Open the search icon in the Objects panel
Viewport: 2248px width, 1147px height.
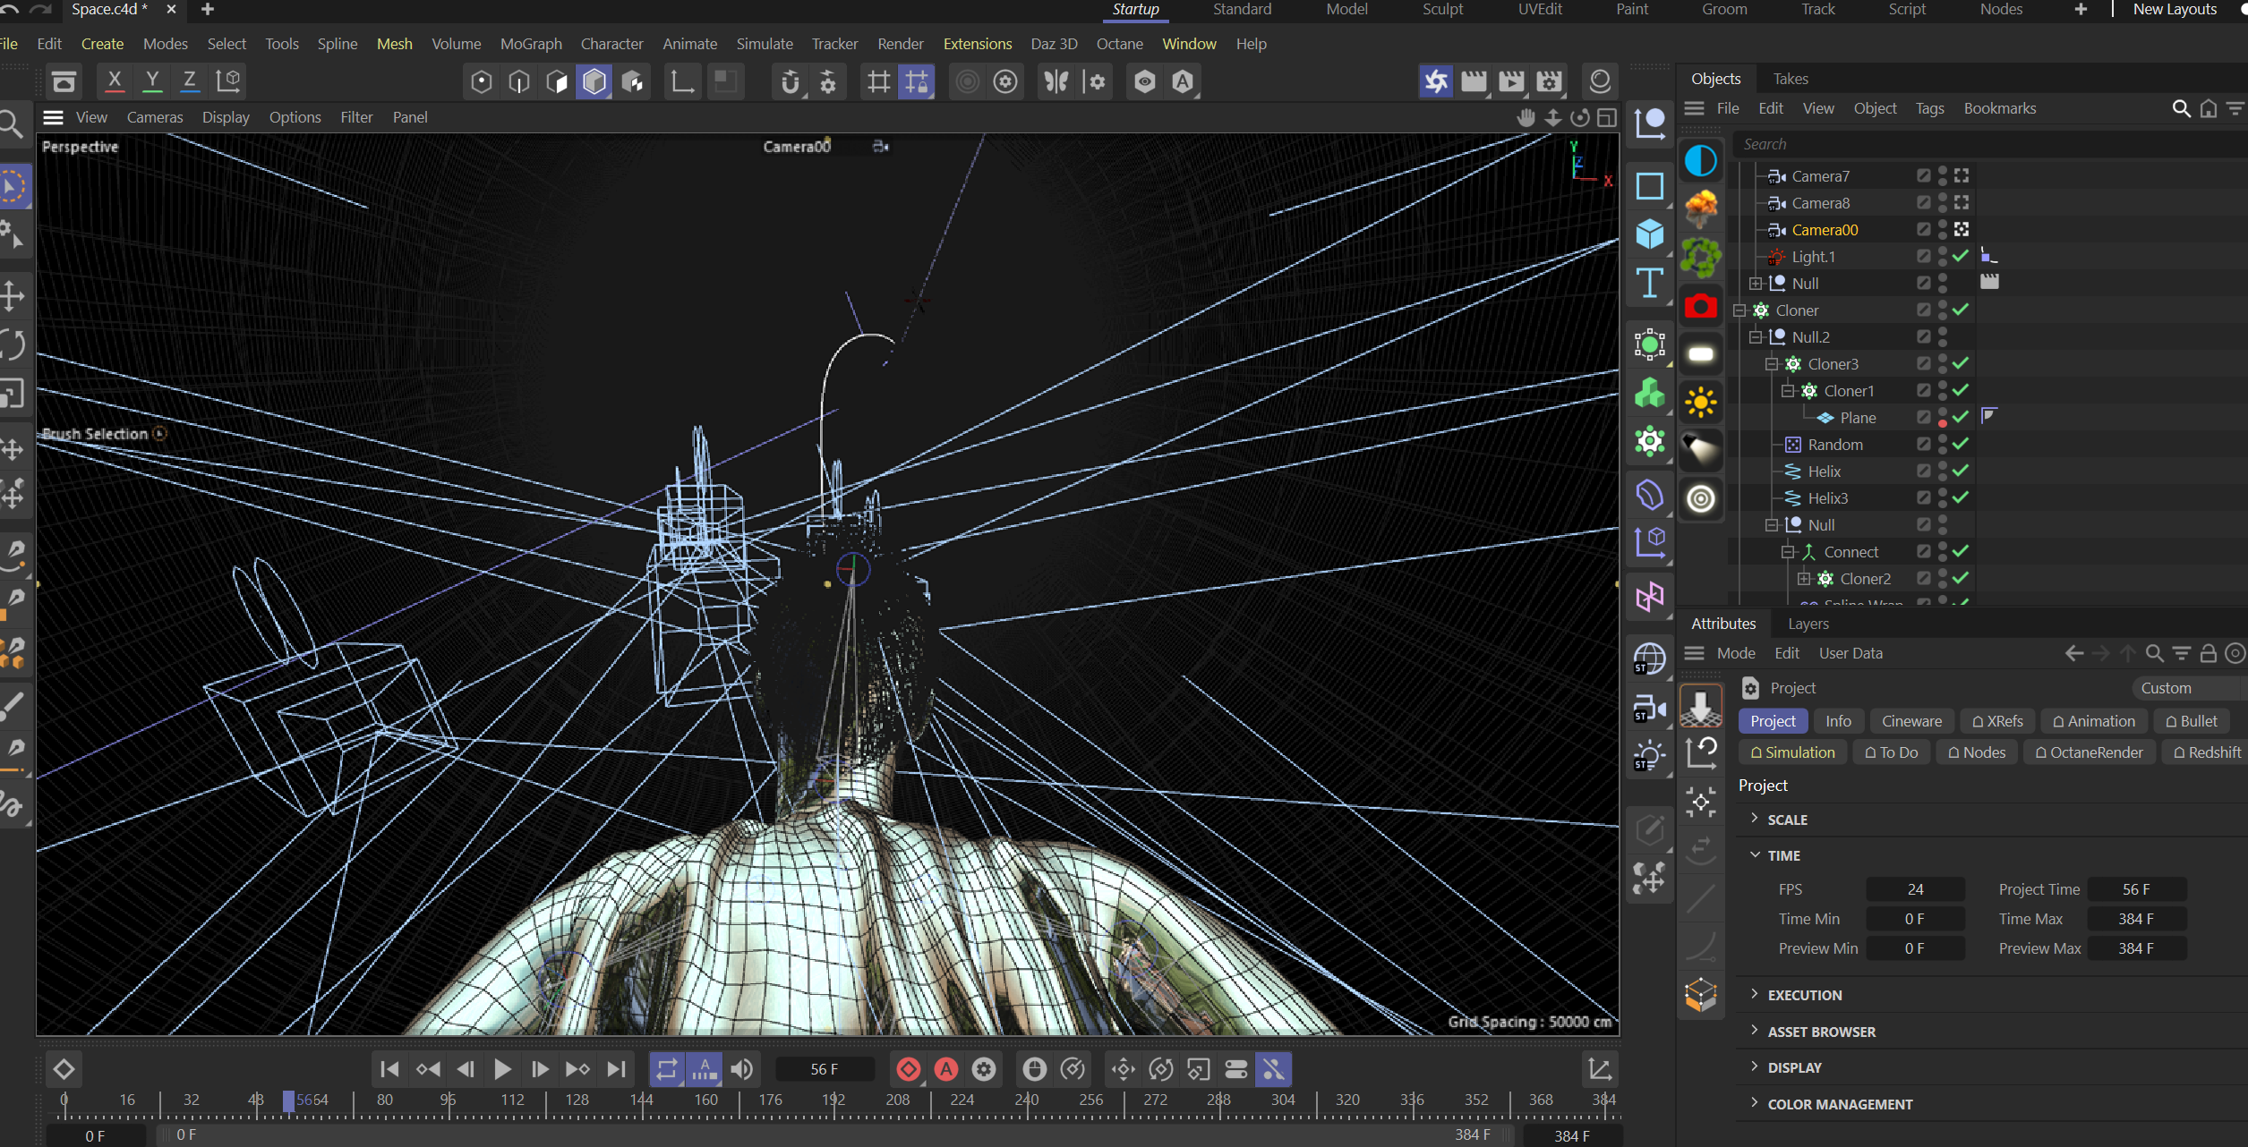(2180, 108)
